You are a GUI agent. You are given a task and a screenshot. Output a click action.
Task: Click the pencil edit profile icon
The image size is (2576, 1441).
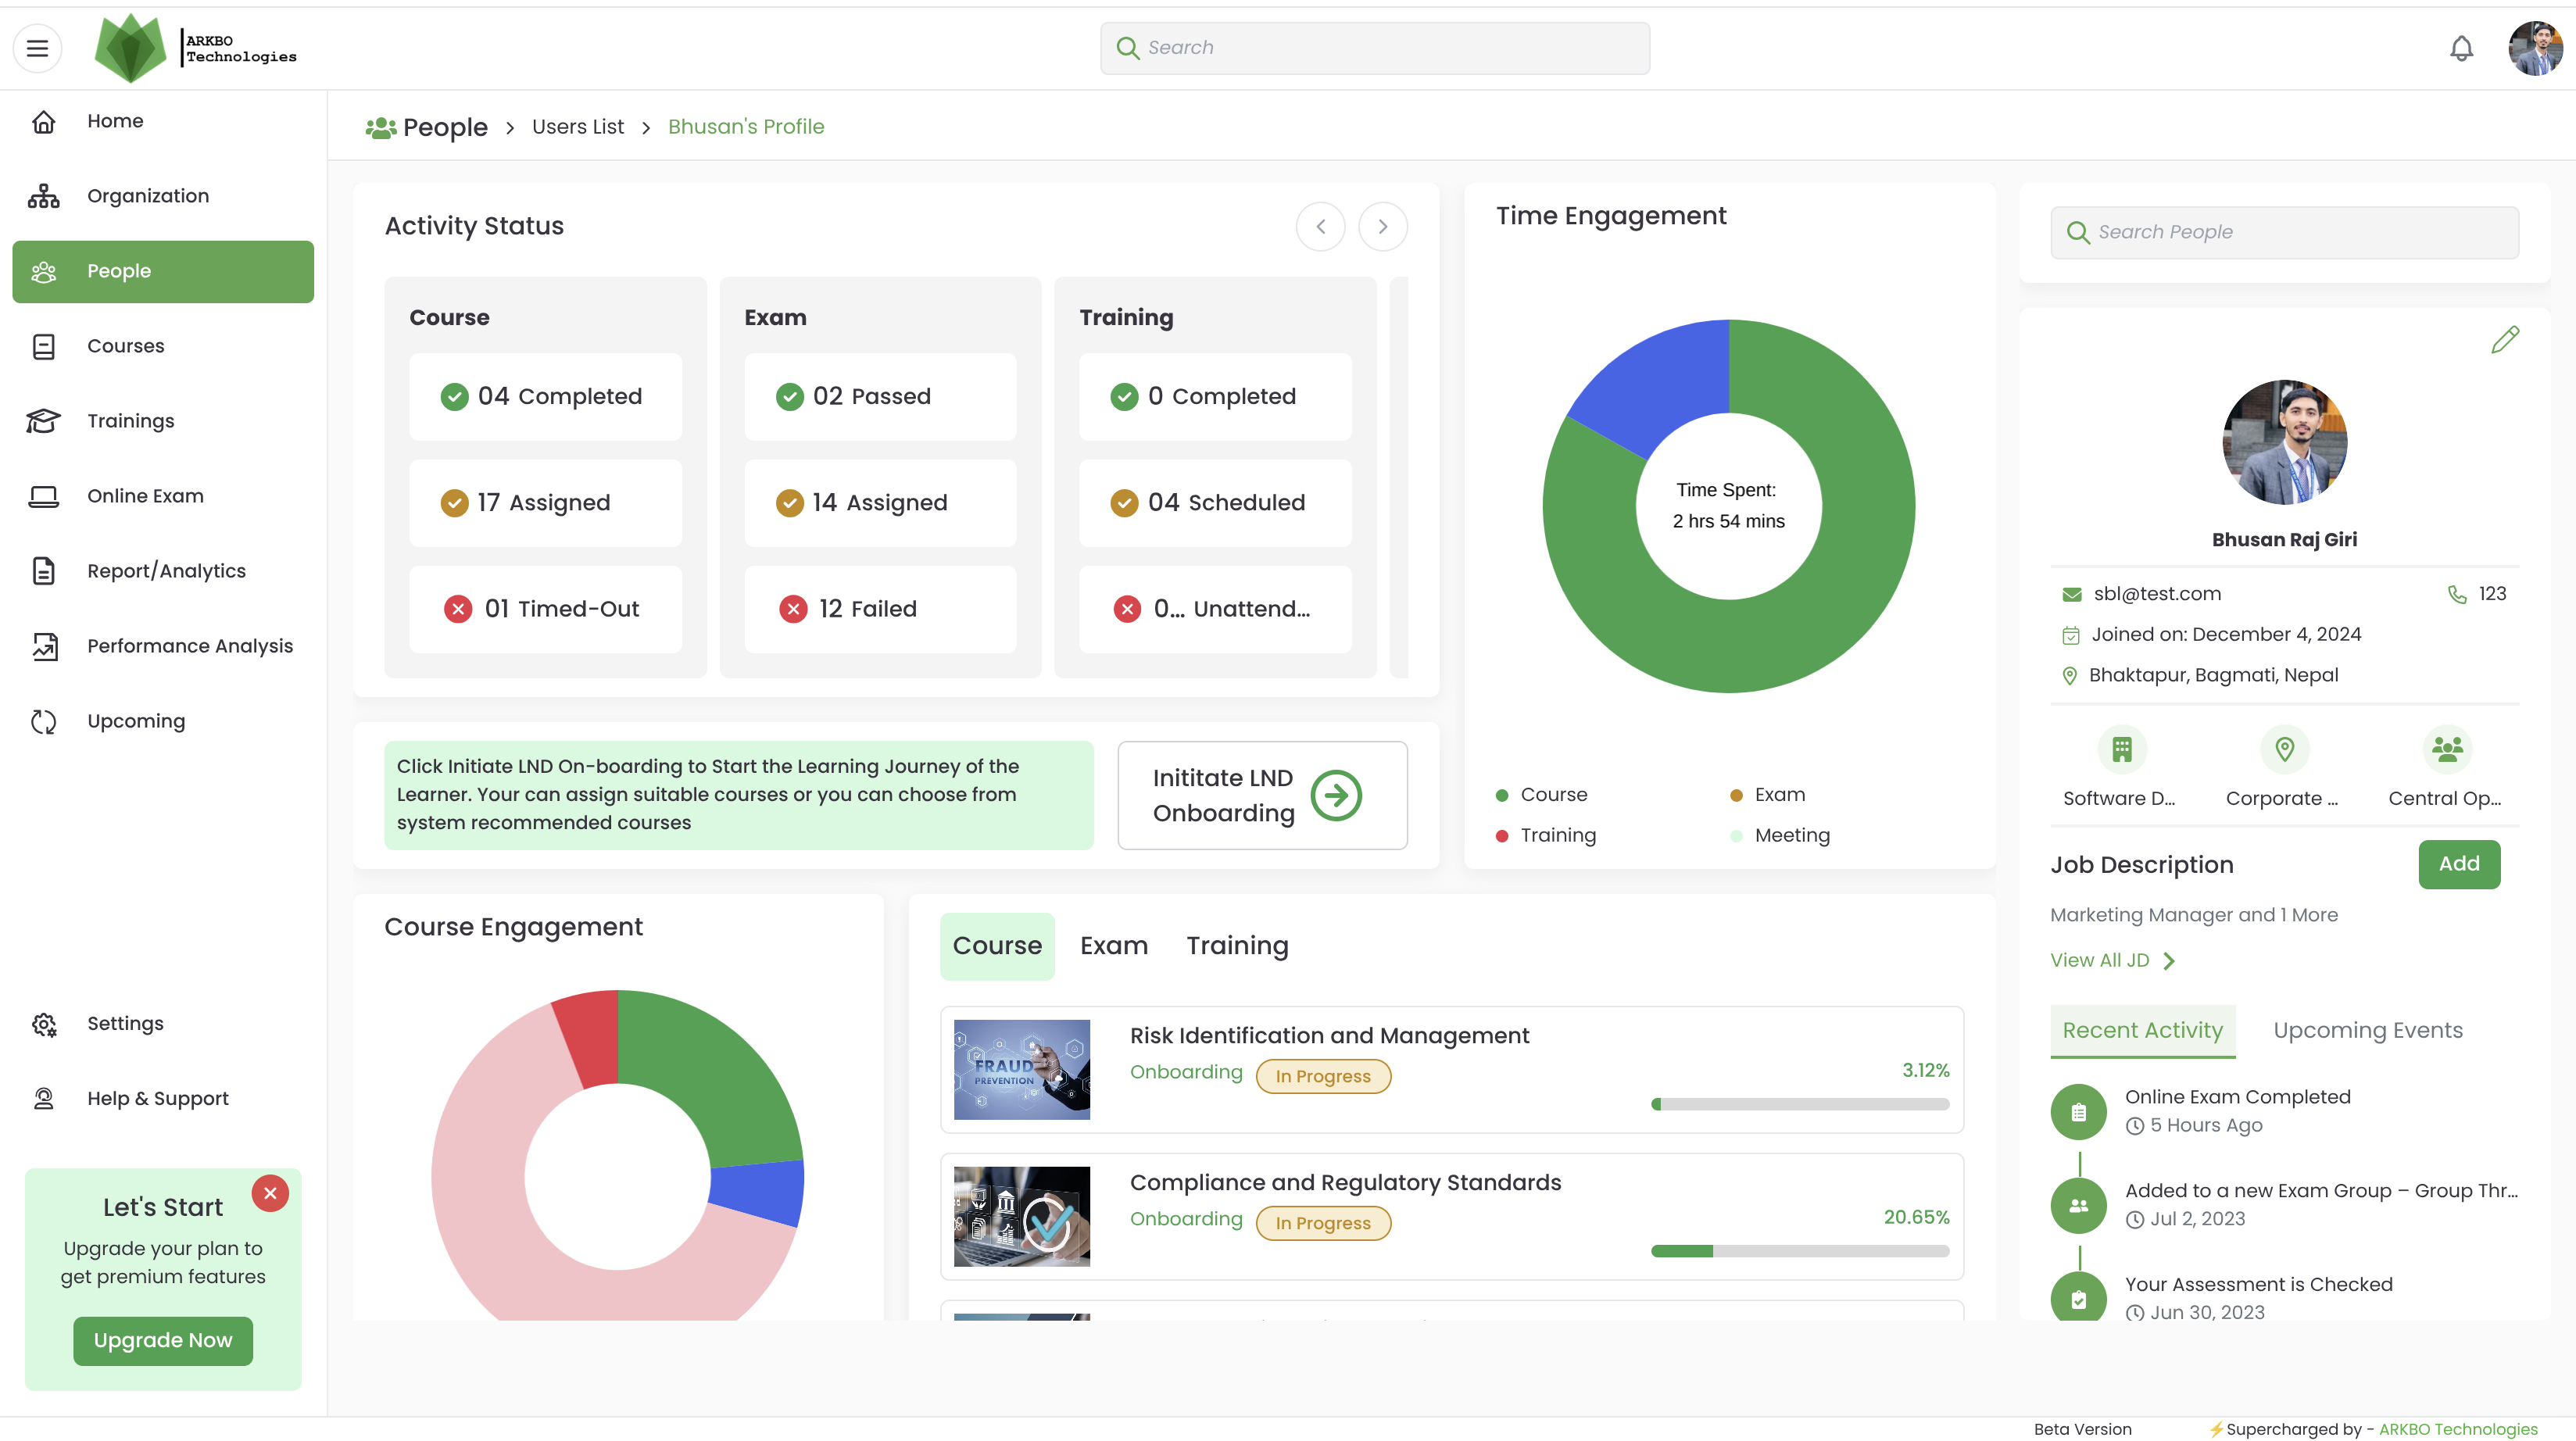[x=2504, y=340]
